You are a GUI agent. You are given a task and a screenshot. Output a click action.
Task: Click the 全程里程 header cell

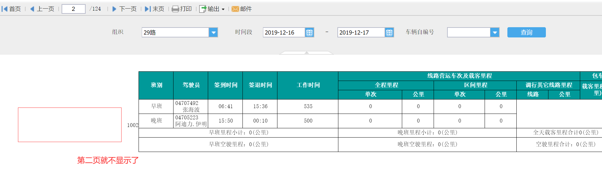click(x=386, y=85)
